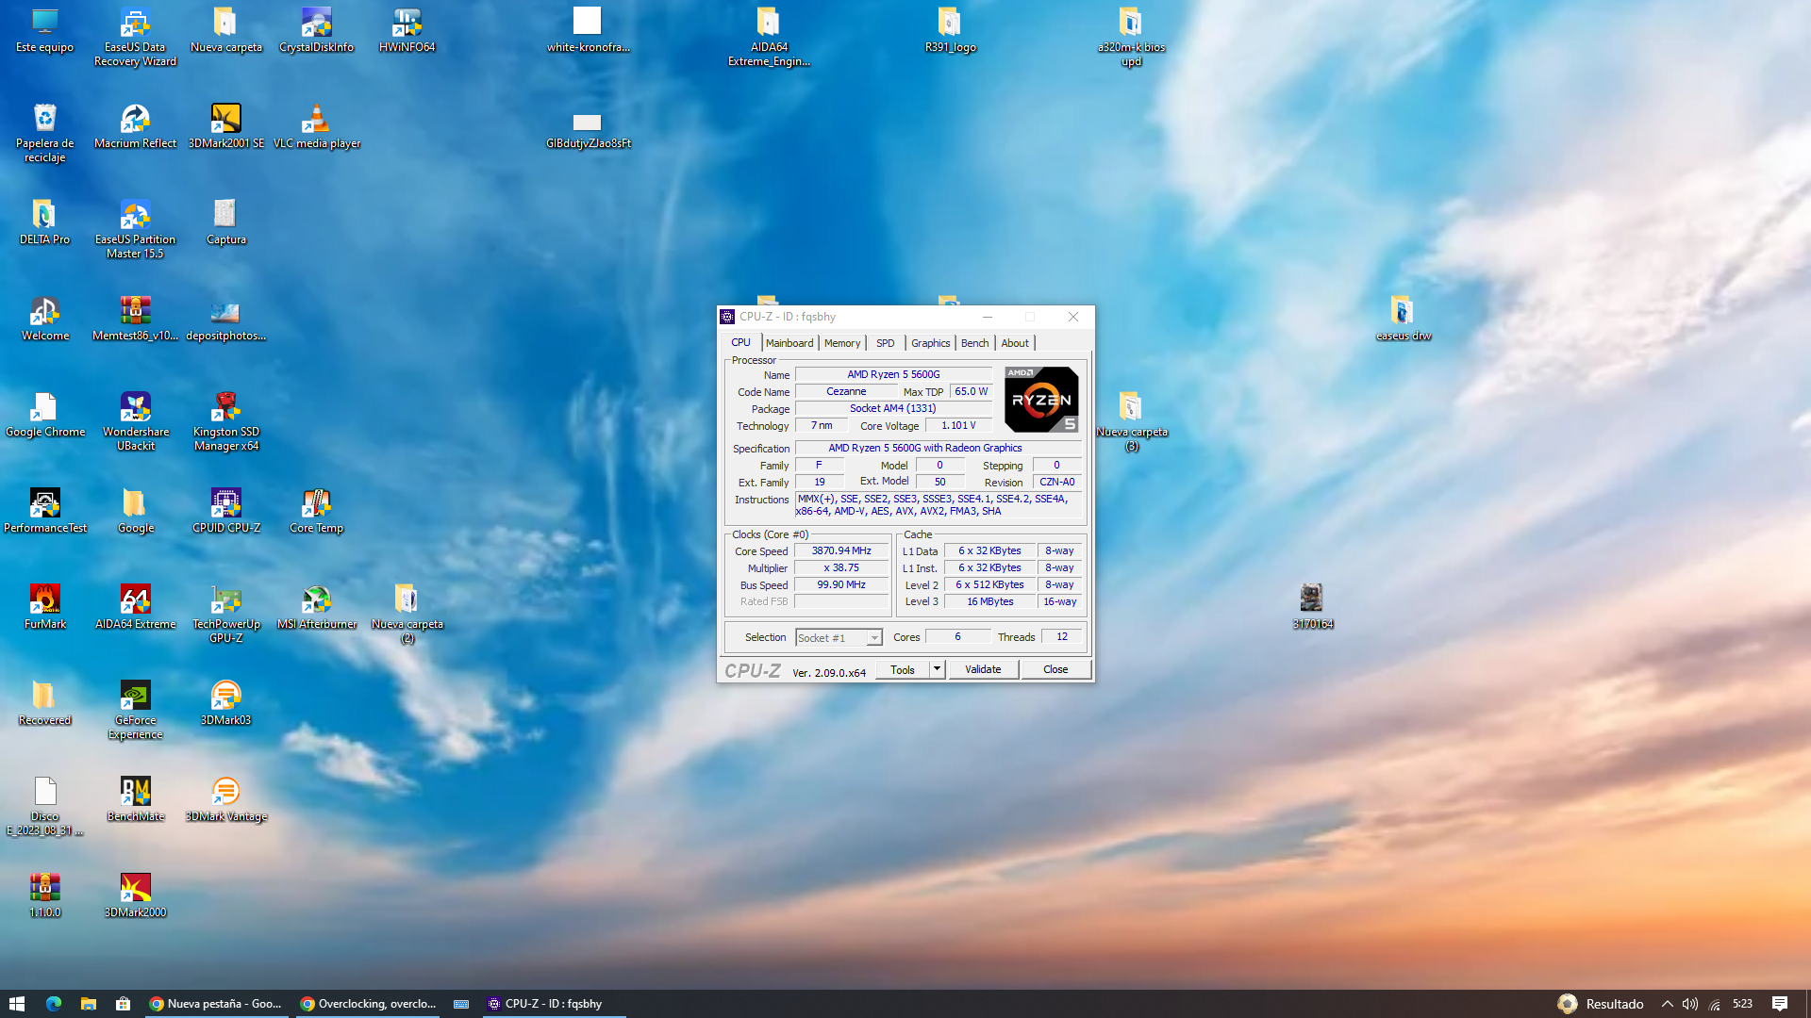The width and height of the screenshot is (1811, 1018).
Task: Open Google Chrome desktop shortcut
Action: coord(44,415)
